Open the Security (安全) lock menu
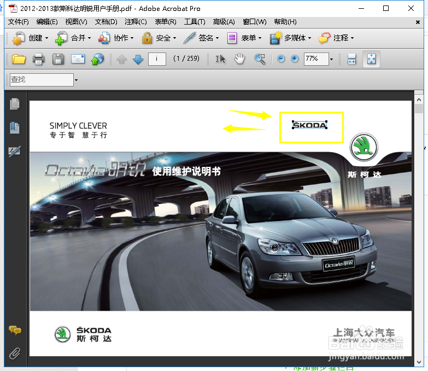Viewport: 428px width, 371px height. click(x=159, y=38)
